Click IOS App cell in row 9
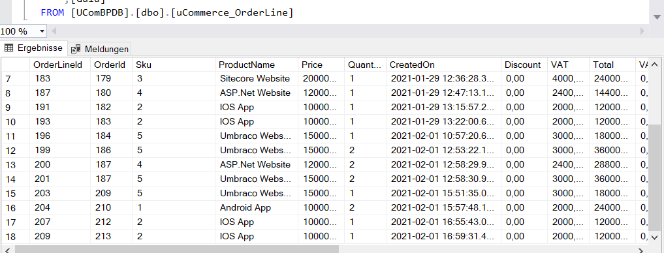664x253 pixels. click(257, 108)
